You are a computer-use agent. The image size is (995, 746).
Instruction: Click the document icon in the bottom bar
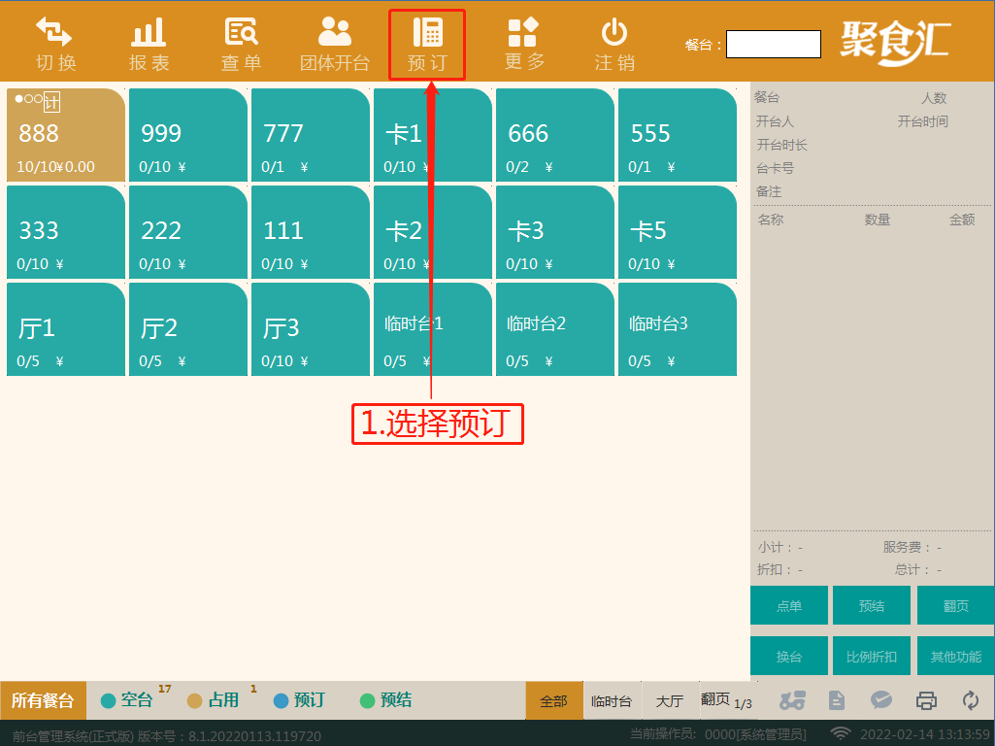pyautogui.click(x=837, y=700)
